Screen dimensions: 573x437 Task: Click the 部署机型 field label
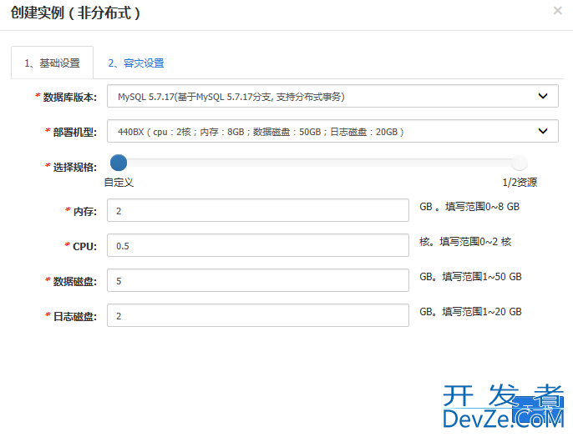coord(75,132)
